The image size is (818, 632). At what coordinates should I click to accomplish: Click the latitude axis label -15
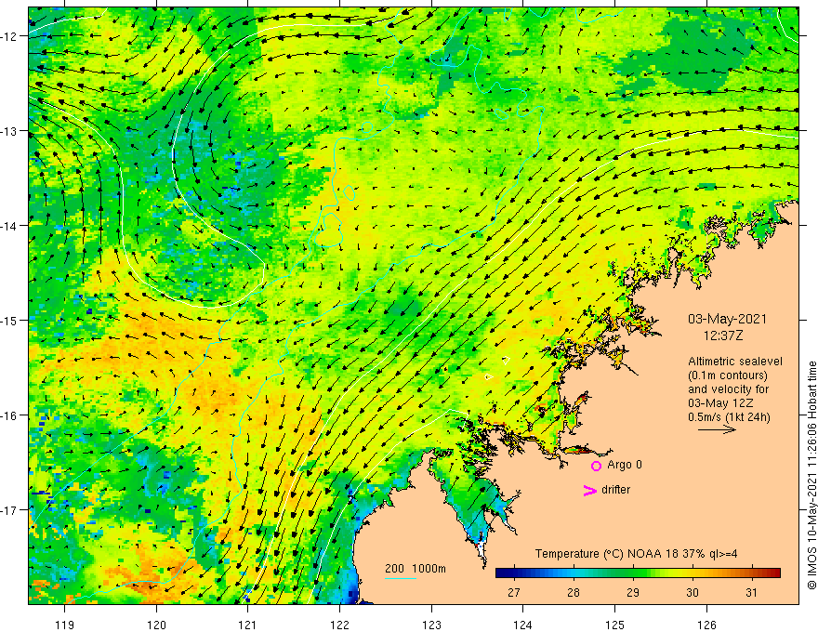coord(10,321)
